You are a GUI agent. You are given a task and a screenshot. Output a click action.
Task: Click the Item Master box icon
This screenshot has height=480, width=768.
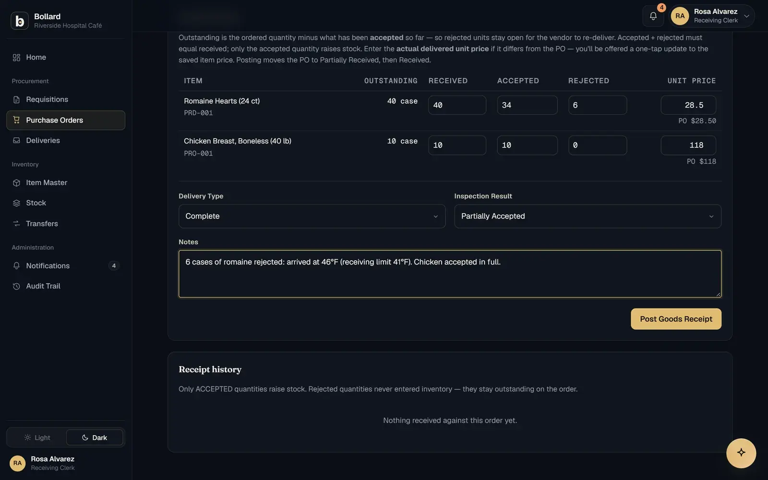[16, 183]
